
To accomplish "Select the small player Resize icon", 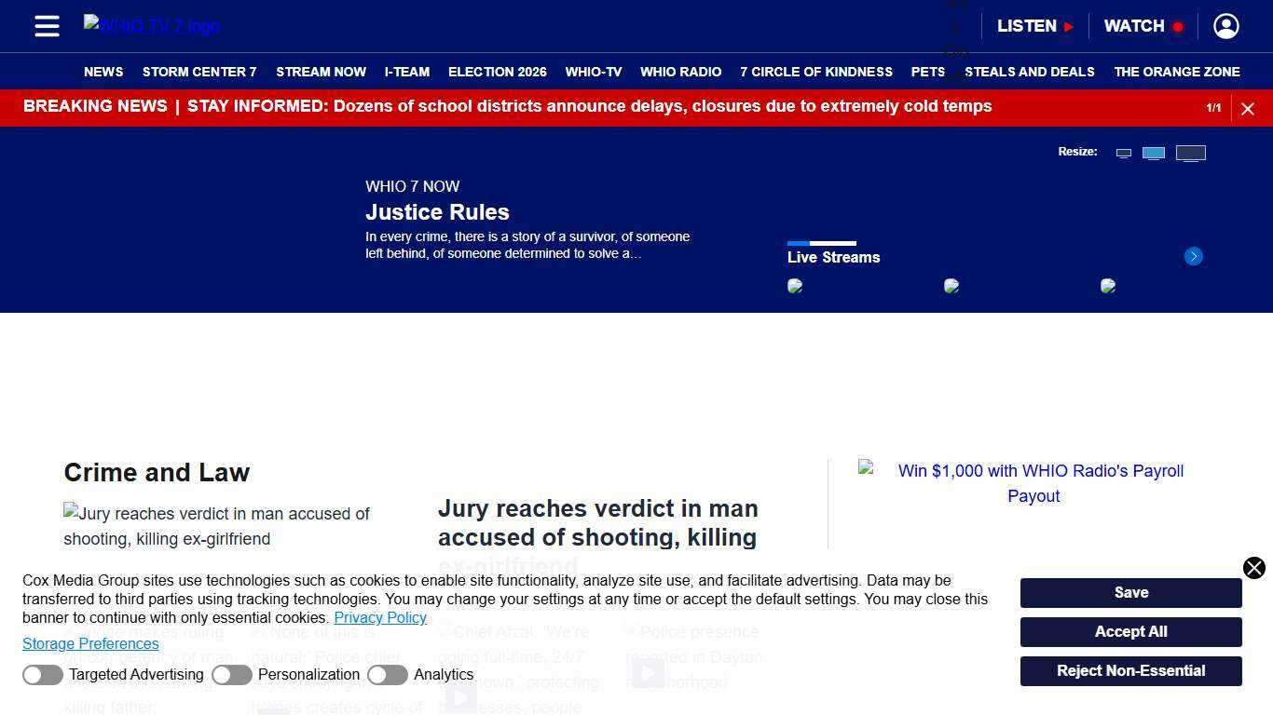I will [x=1124, y=152].
